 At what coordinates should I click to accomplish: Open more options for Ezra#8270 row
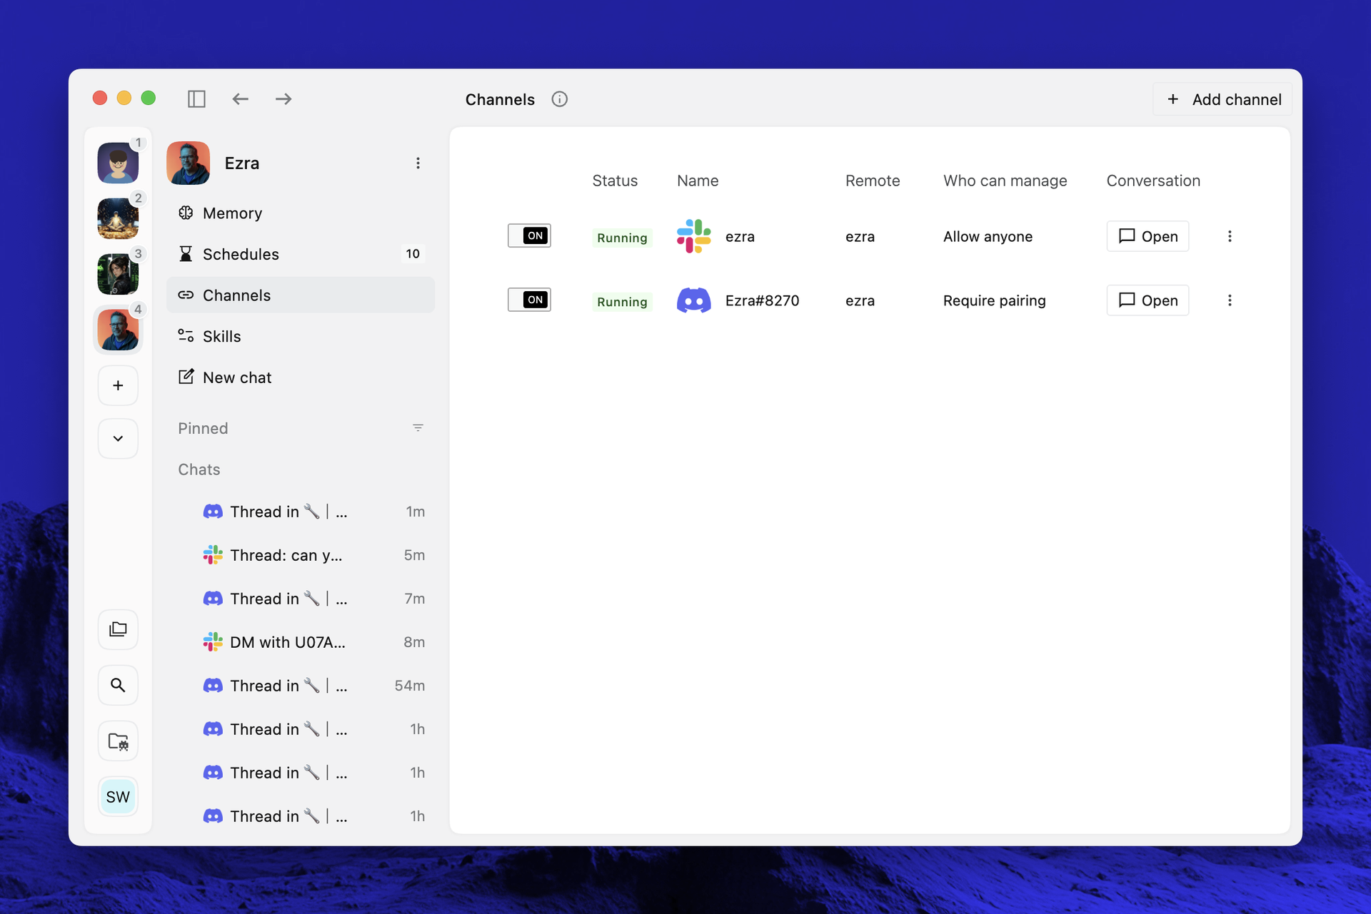(1230, 300)
